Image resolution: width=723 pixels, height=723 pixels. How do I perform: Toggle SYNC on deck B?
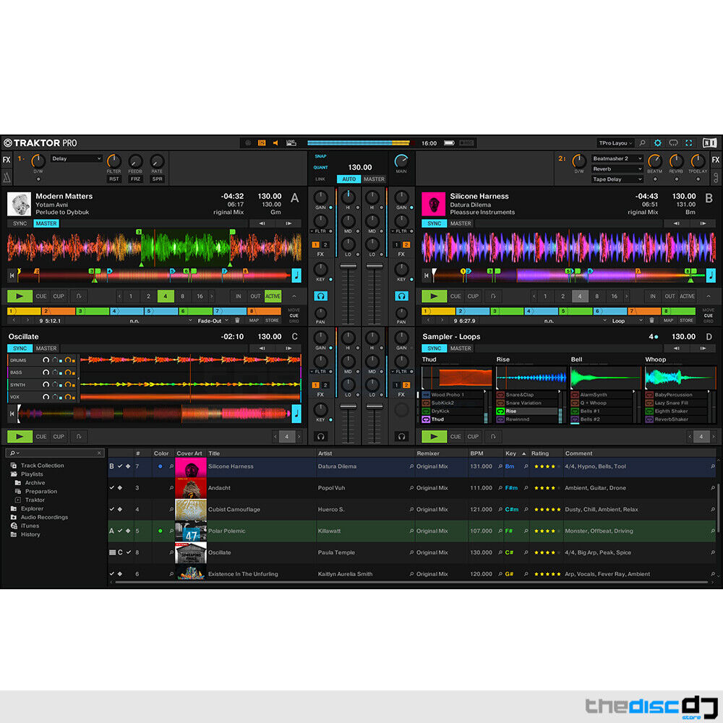(x=435, y=223)
